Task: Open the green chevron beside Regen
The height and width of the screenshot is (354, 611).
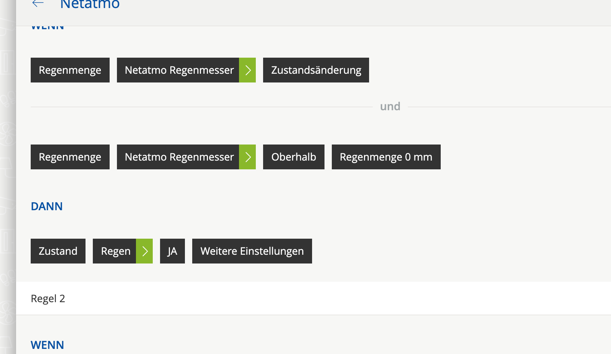Action: click(x=144, y=251)
